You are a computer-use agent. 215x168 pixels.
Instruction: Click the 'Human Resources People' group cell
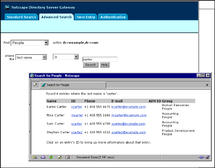click(x=175, y=107)
